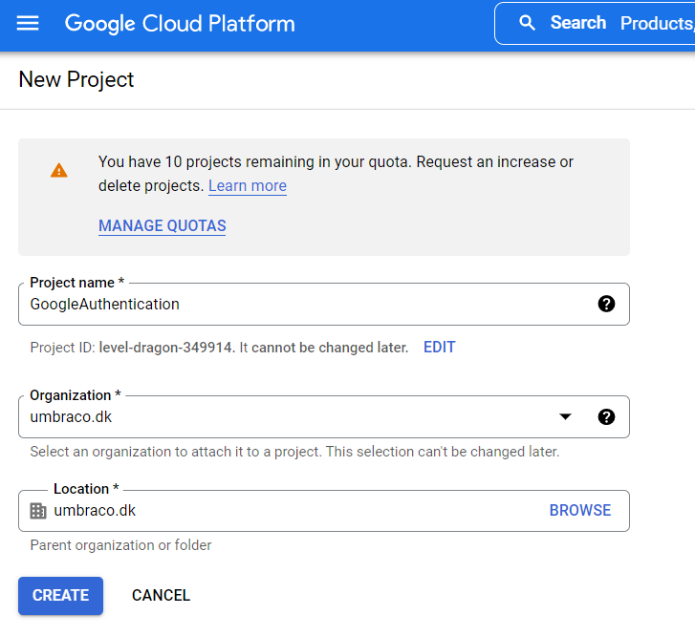The width and height of the screenshot is (695, 636).
Task: Open the Learn more link
Action: click(248, 185)
